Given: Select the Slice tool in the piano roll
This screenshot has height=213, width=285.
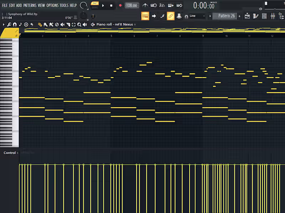Looking at the screenshot, I should 68,24.
